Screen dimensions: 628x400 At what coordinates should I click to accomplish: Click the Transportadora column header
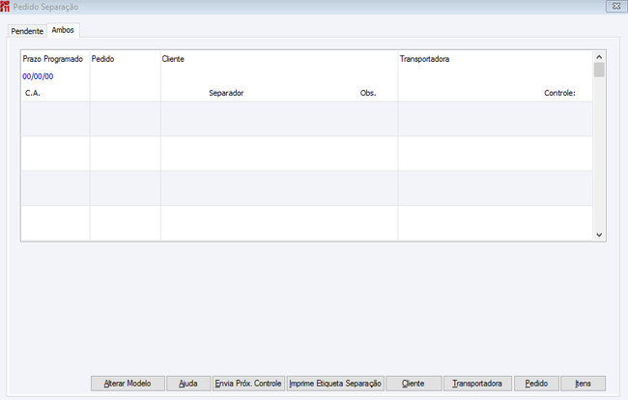click(424, 59)
